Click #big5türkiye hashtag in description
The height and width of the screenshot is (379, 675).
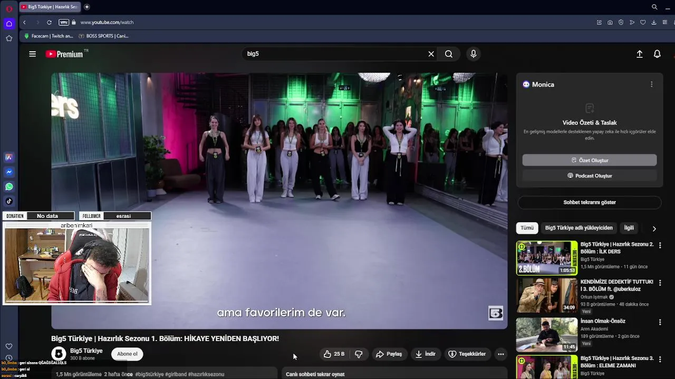click(149, 374)
